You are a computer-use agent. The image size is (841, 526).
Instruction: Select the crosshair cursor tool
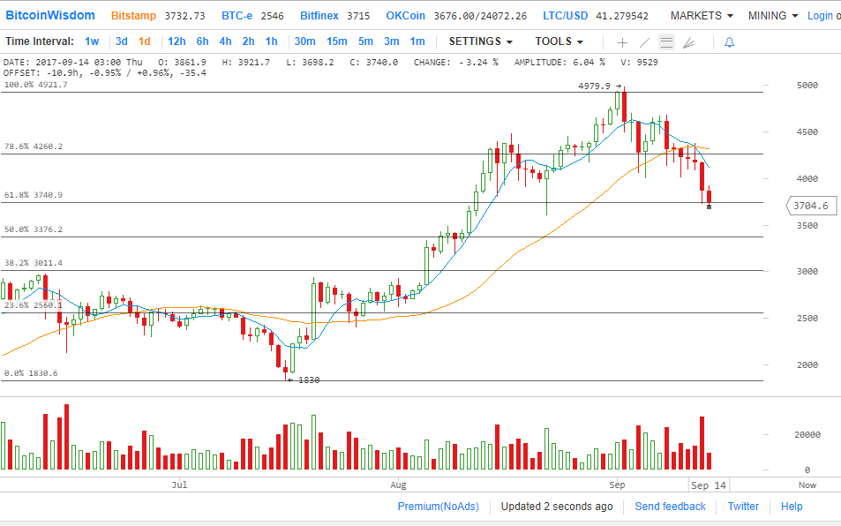[622, 42]
